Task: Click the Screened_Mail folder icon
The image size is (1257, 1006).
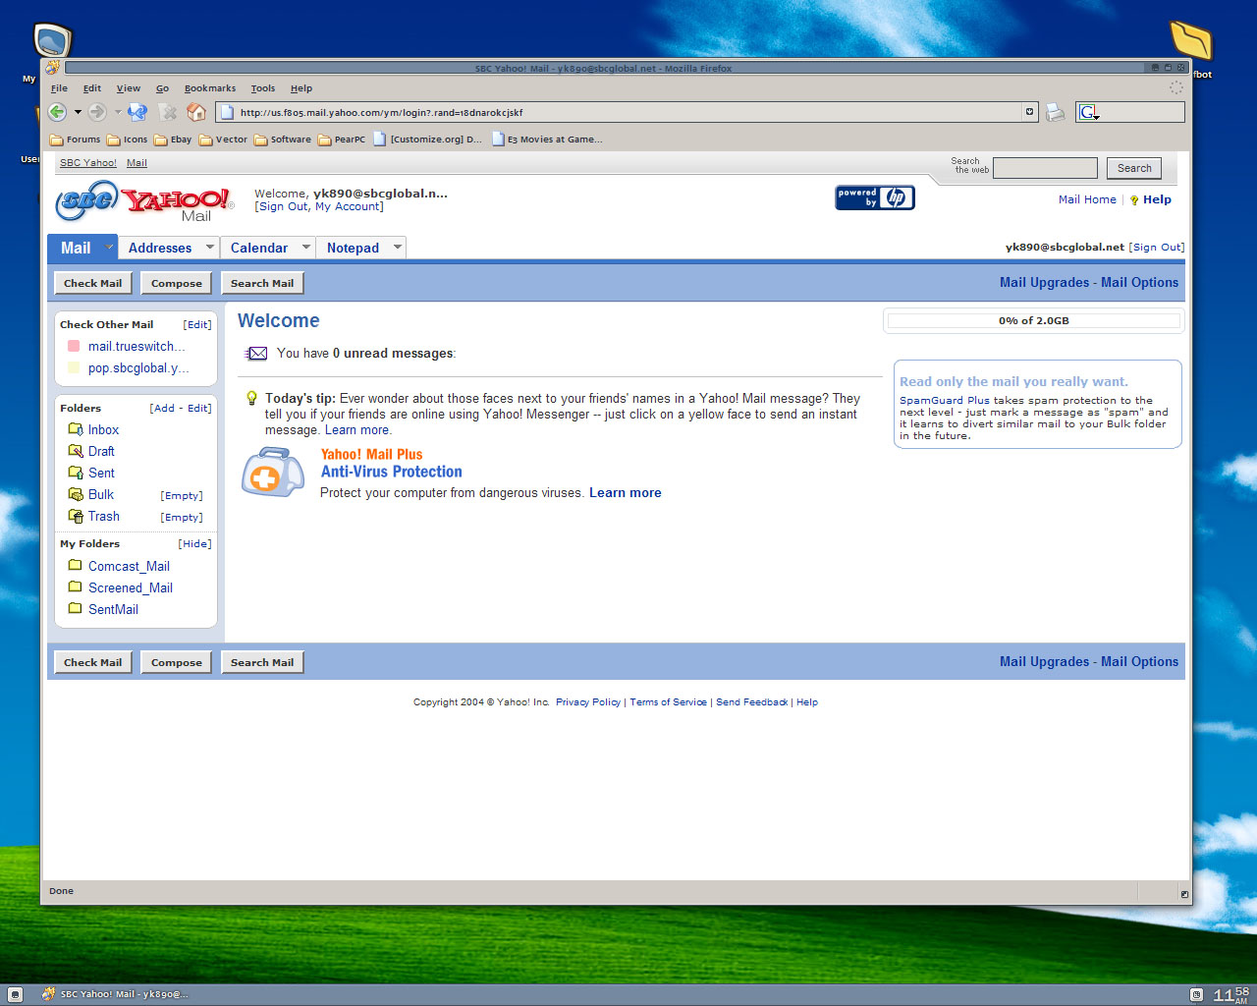Action: coord(75,587)
